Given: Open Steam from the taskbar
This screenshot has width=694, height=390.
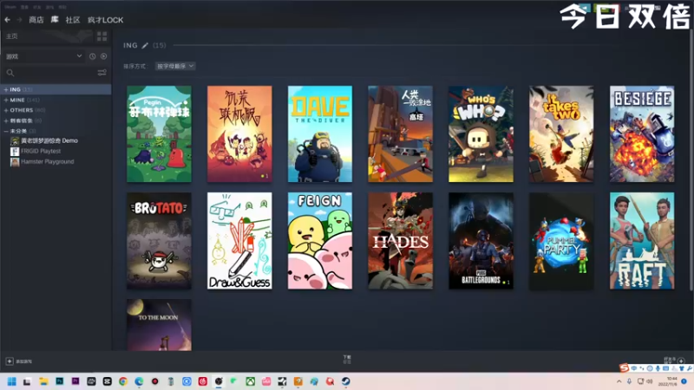Looking at the screenshot, I should coord(345,381).
